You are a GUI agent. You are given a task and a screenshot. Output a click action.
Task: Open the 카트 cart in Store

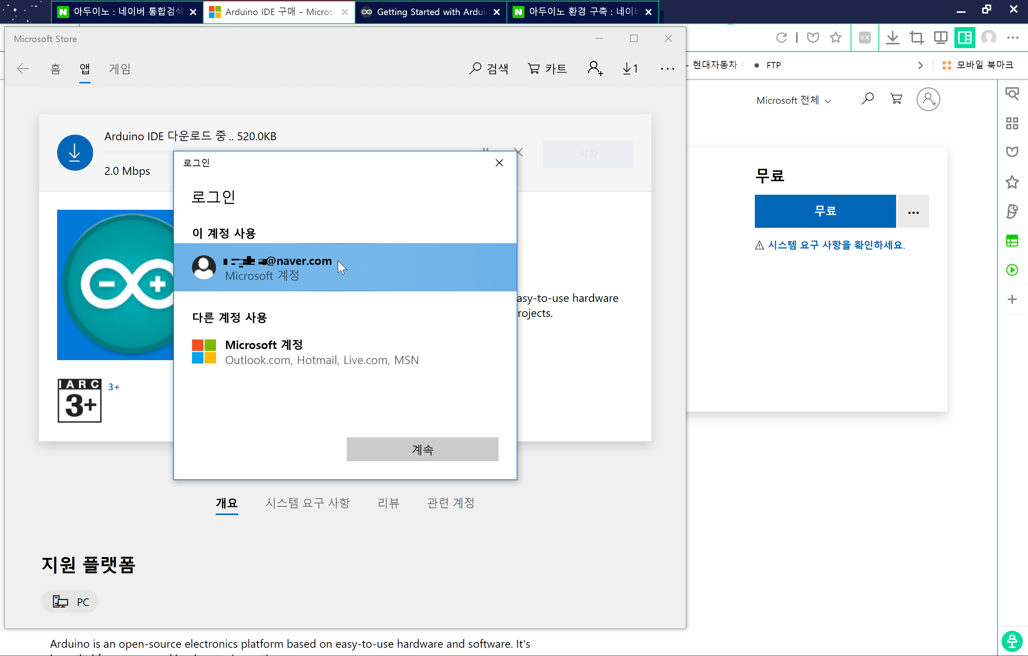[x=547, y=69]
